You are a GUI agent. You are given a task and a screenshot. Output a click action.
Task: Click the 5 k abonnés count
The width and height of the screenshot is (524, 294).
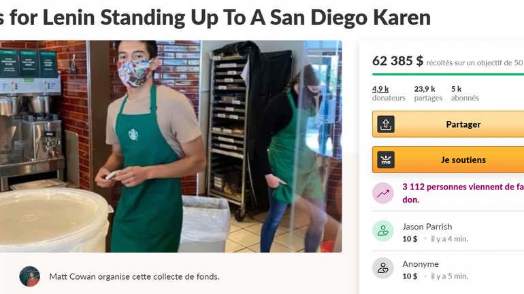coord(465,93)
